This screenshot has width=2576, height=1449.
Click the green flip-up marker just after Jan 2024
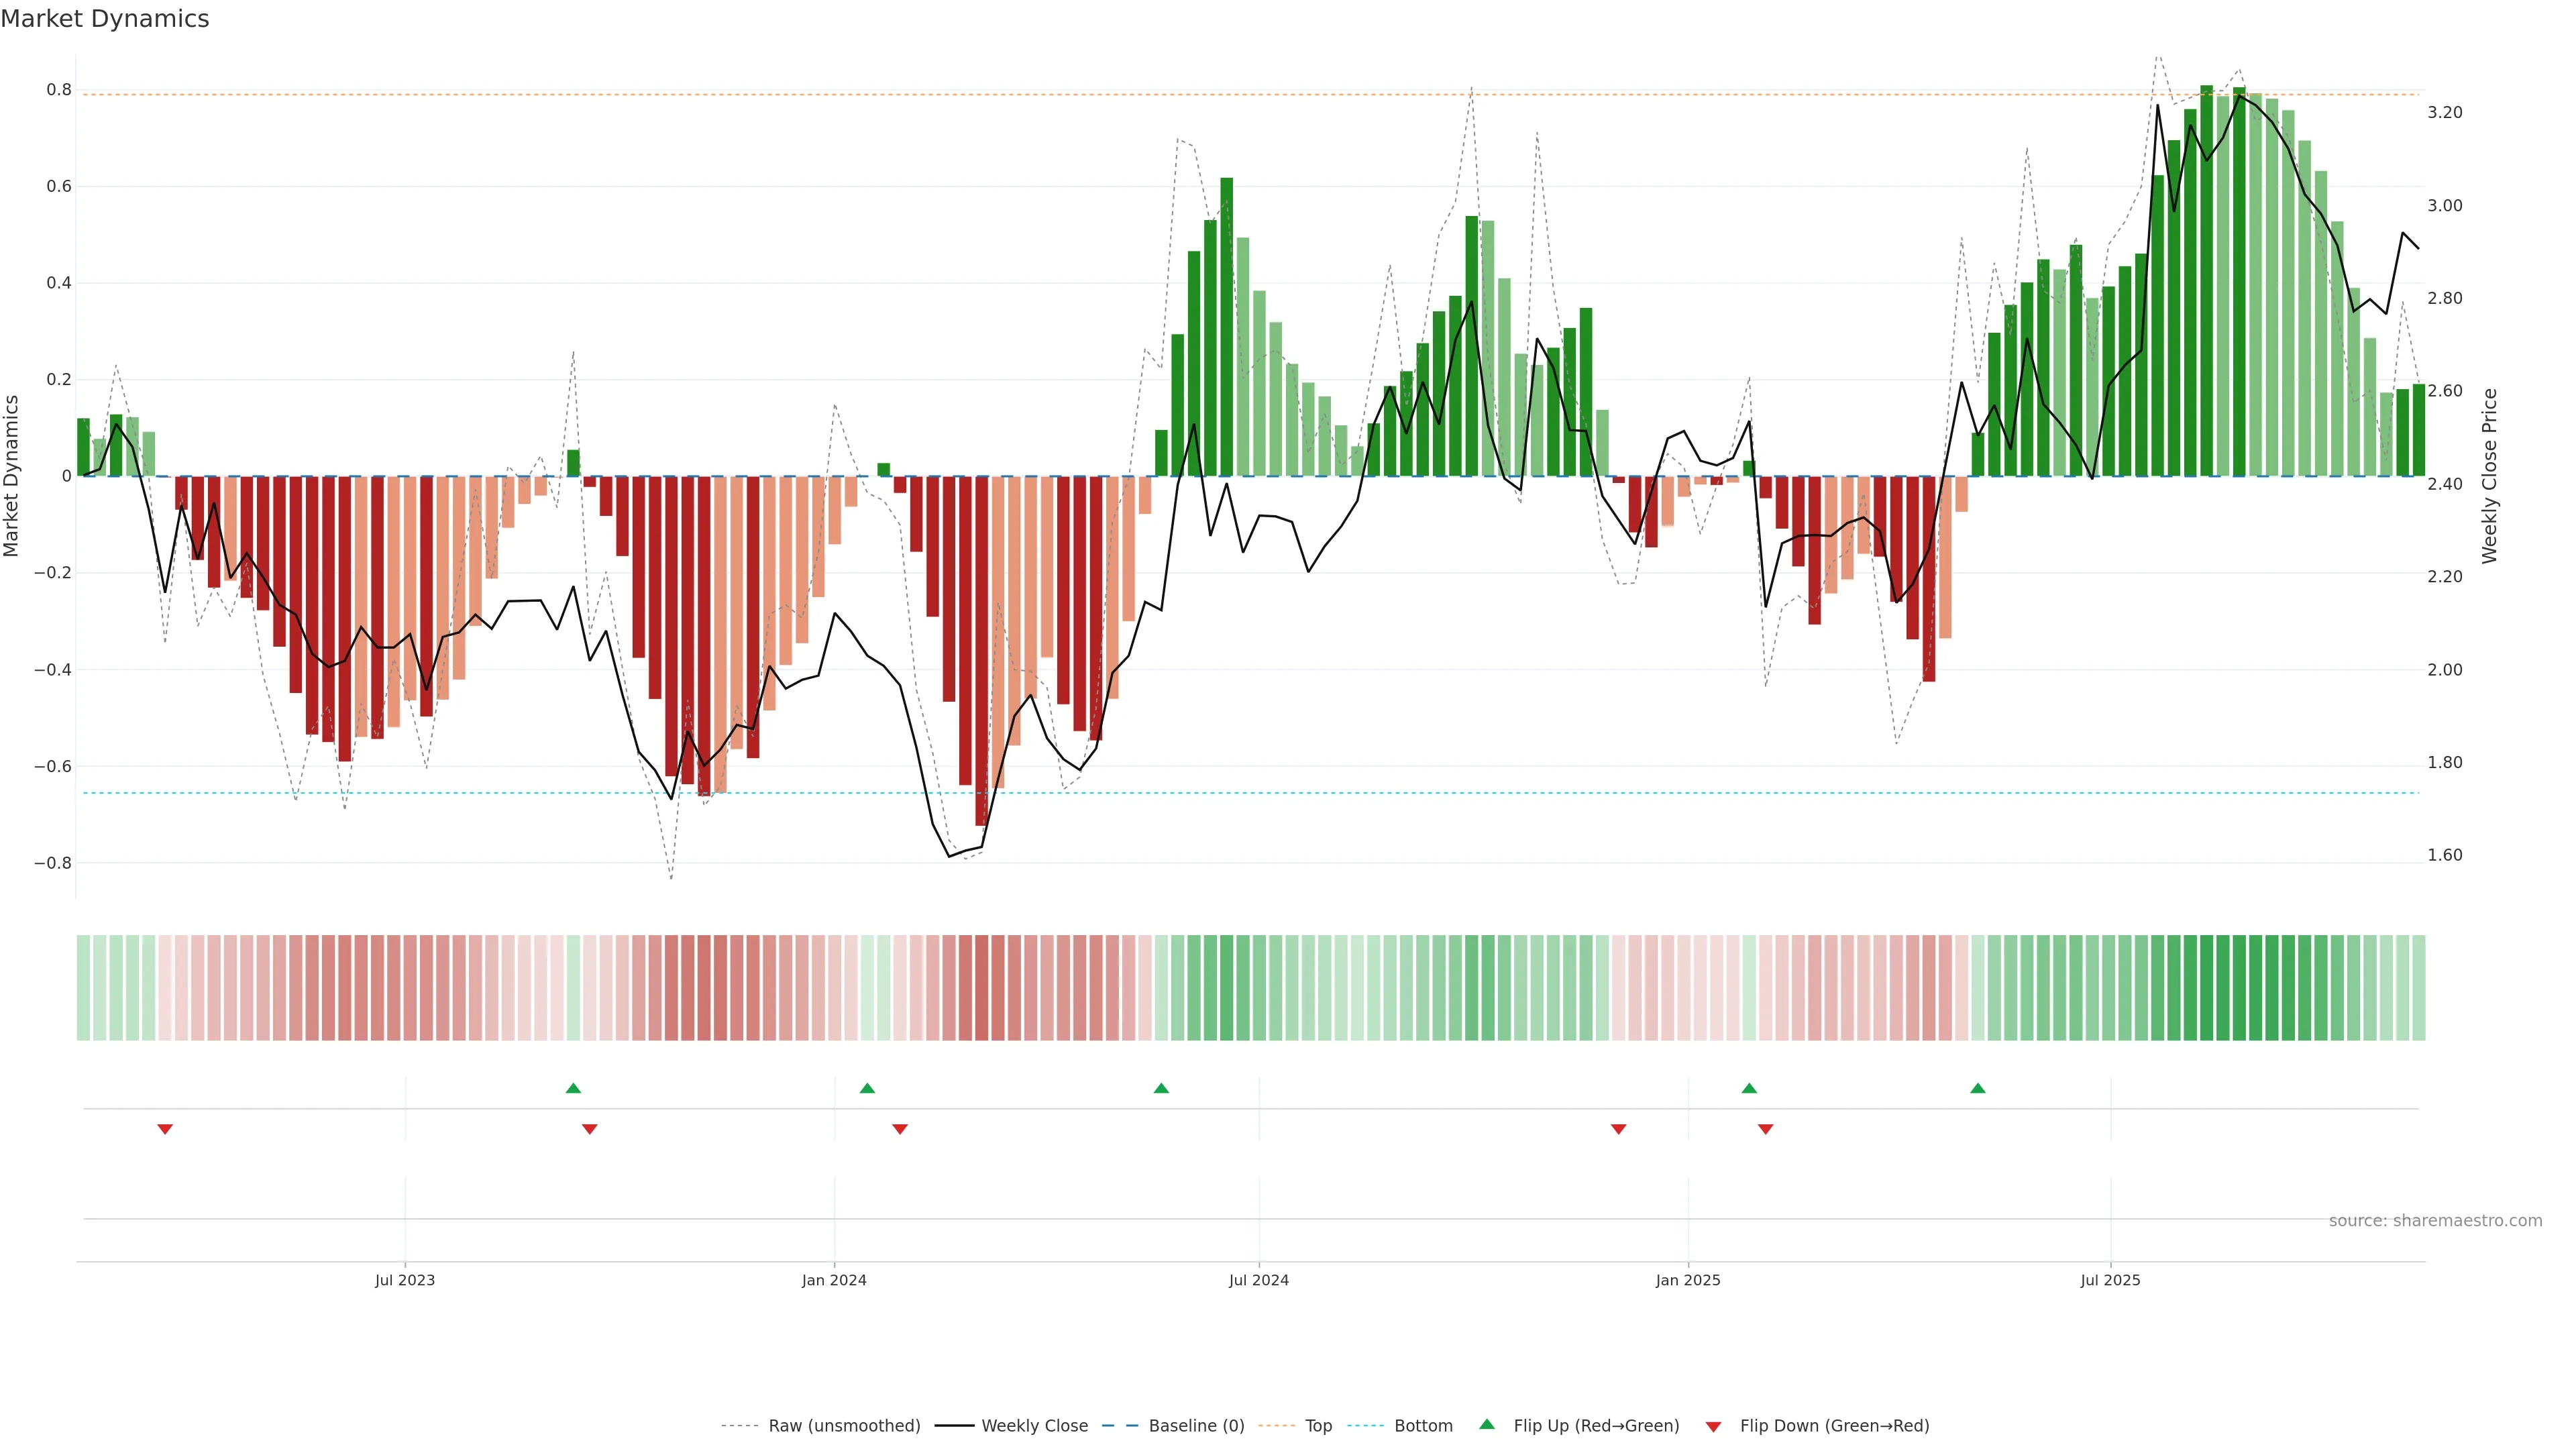coord(867,1088)
